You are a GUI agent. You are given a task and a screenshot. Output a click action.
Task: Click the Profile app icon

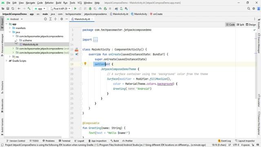[100, 9]
